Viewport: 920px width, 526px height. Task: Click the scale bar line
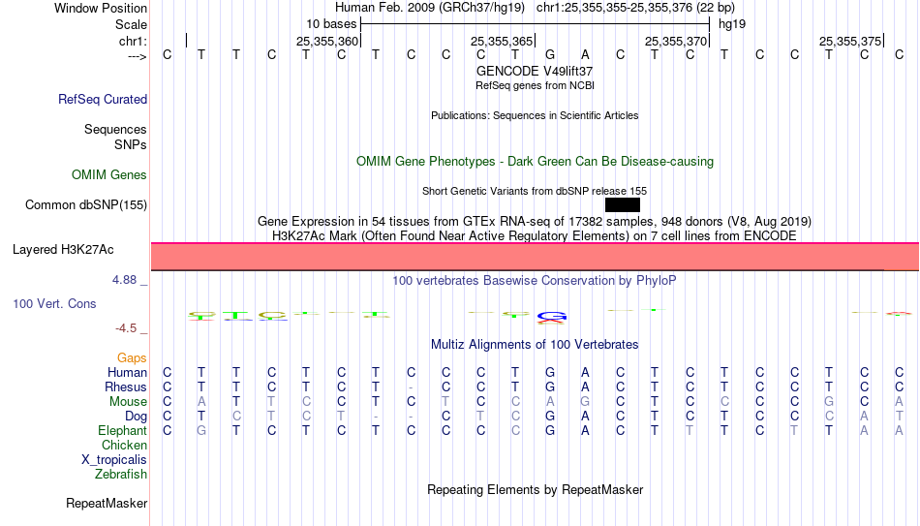coord(536,24)
